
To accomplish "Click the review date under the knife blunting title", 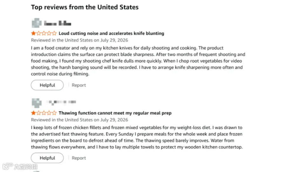I will [x=79, y=40].
